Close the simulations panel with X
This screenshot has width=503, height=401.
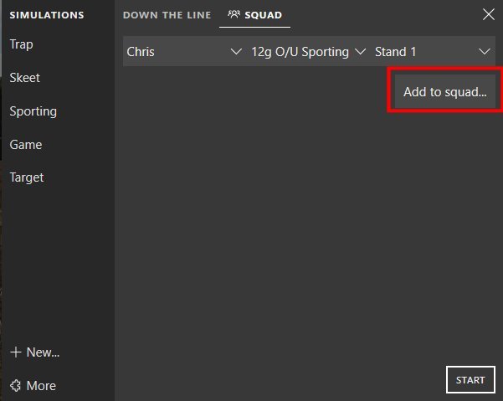click(489, 14)
